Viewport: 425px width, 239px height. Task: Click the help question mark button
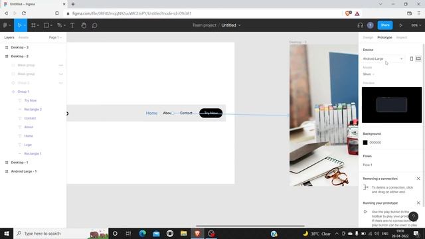pos(413,216)
